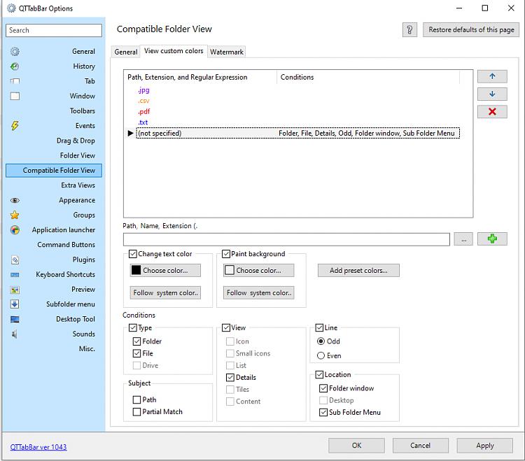Click Add preset colors button
This screenshot has height=461, width=525.
(x=358, y=270)
